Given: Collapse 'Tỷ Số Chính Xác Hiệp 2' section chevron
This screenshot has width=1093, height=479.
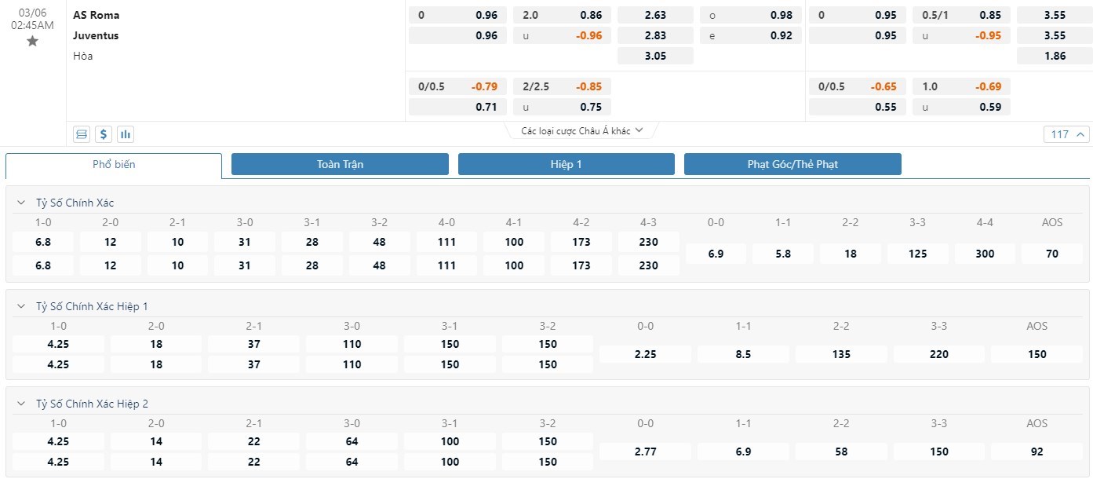Looking at the screenshot, I should point(21,404).
